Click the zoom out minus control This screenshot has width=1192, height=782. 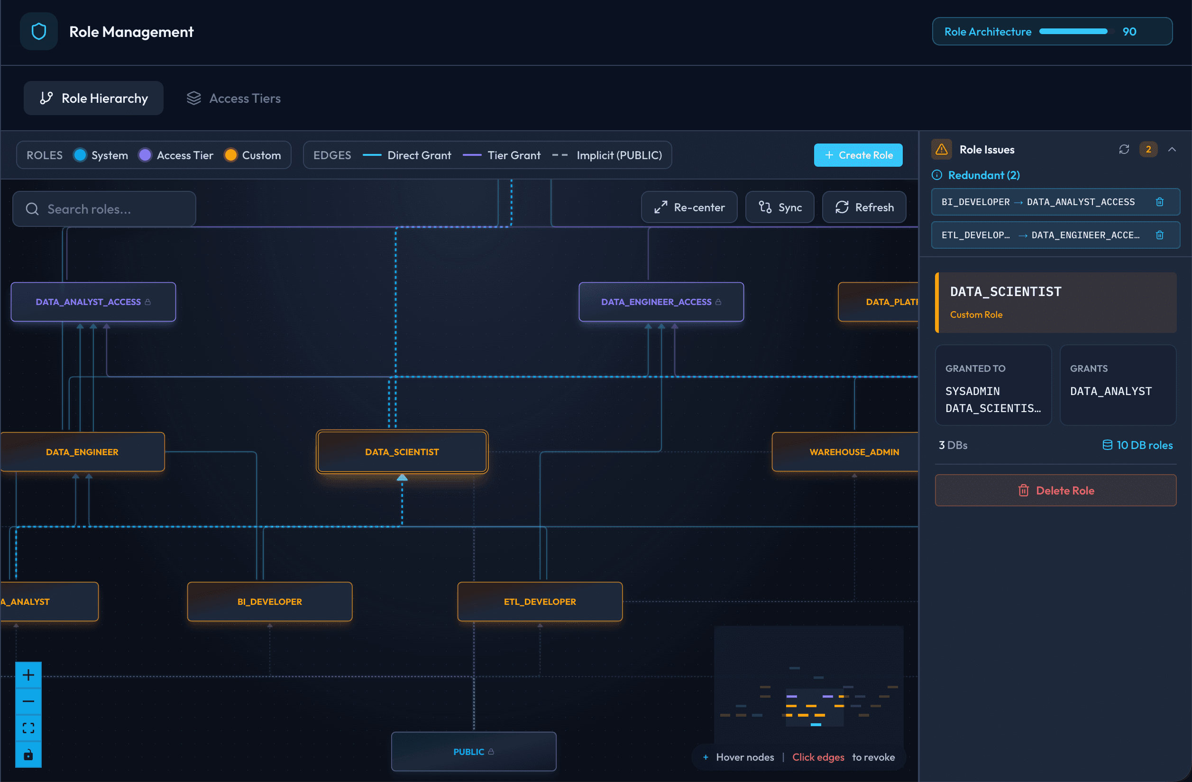click(28, 701)
